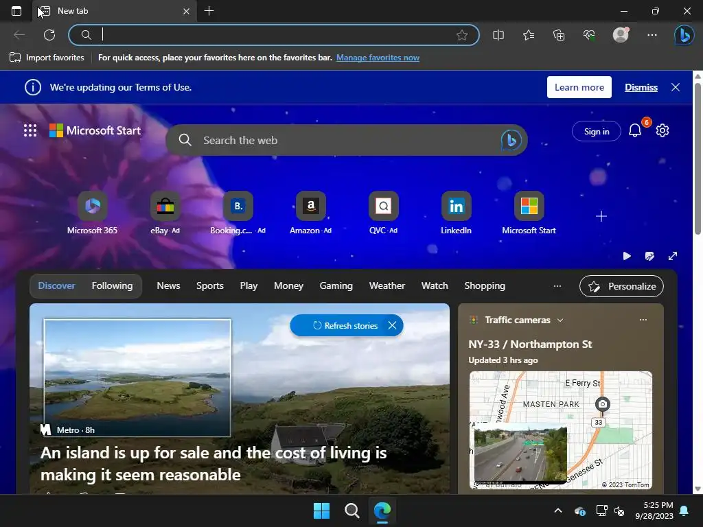The height and width of the screenshot is (527, 703).
Task: Open the Watch feed tab
Action: click(x=435, y=286)
